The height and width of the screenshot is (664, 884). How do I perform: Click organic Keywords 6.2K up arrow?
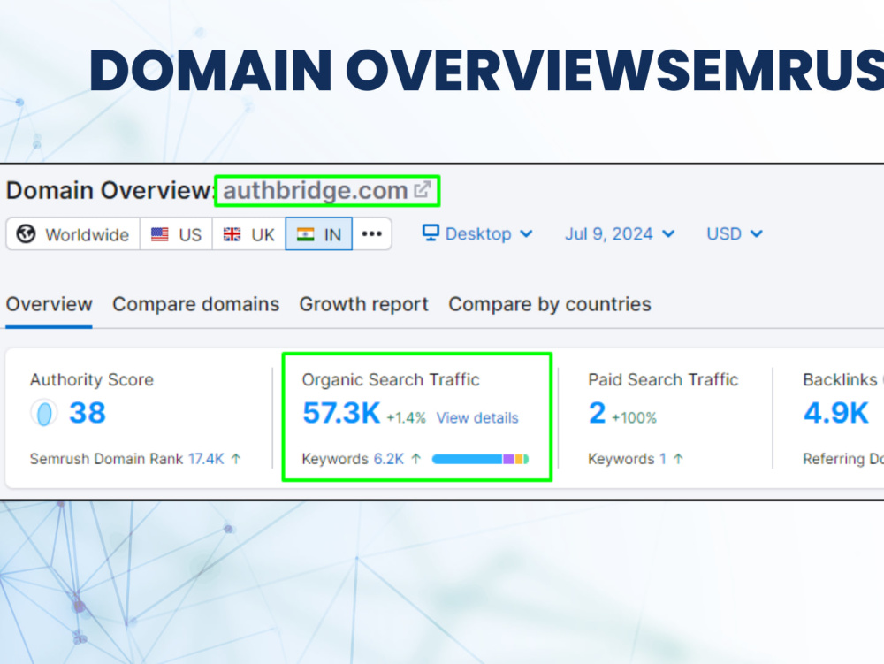[x=416, y=459]
